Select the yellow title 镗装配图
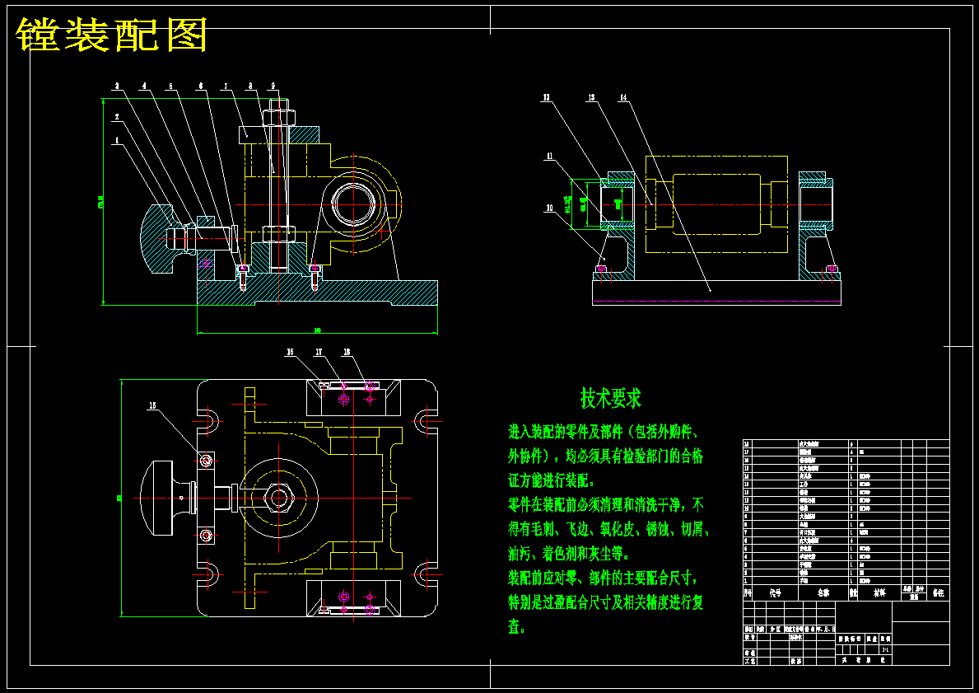This screenshot has height=693, width=979. 111,35
